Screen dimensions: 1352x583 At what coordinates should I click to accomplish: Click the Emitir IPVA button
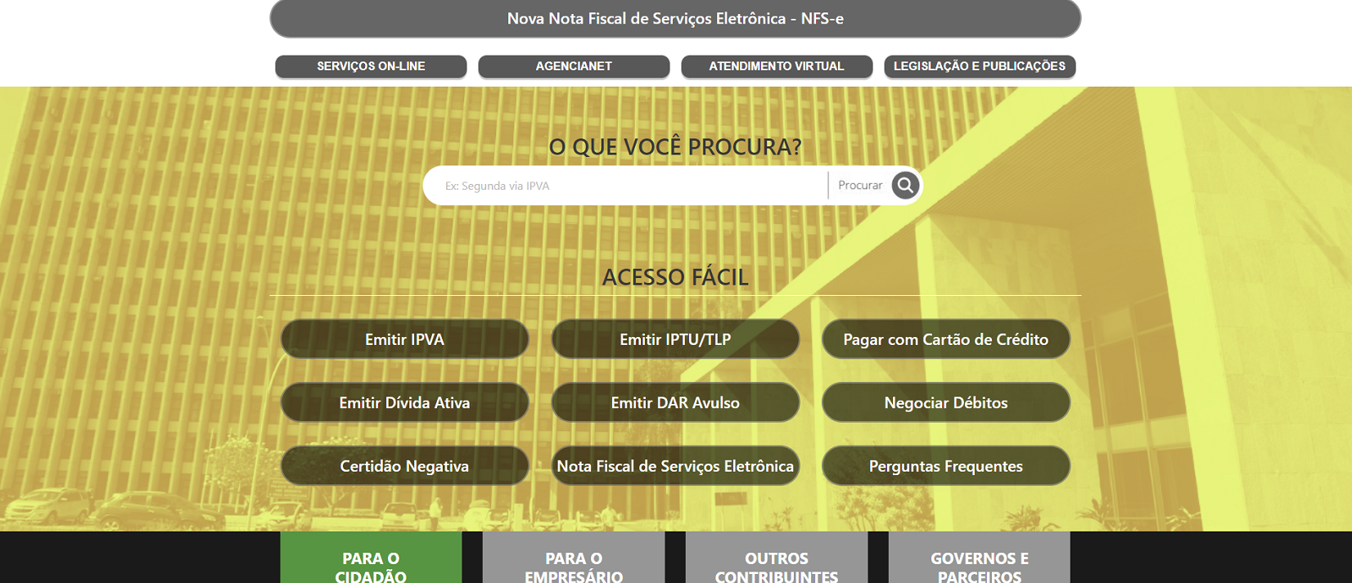pyautogui.click(x=404, y=339)
